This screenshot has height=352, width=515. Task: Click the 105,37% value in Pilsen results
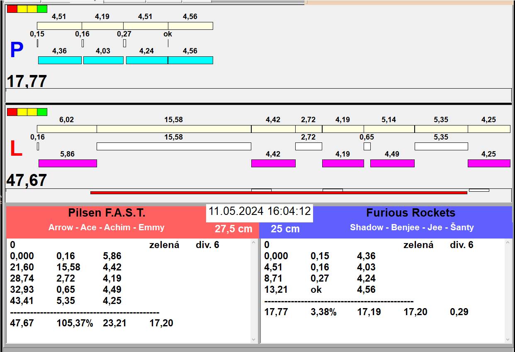(75, 323)
